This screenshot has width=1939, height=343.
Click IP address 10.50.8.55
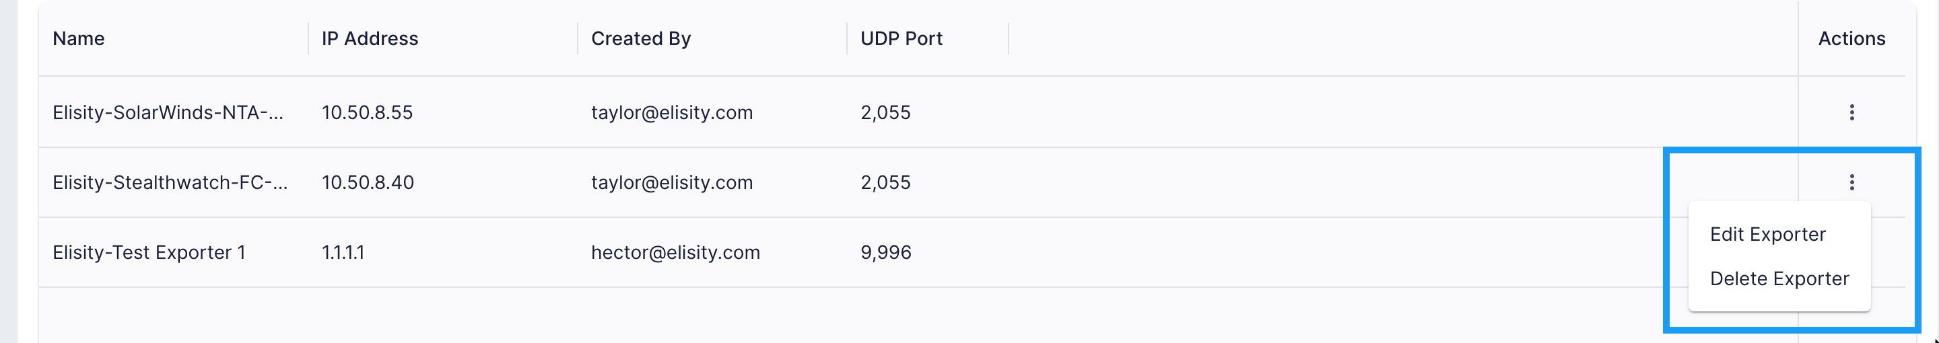click(x=368, y=112)
